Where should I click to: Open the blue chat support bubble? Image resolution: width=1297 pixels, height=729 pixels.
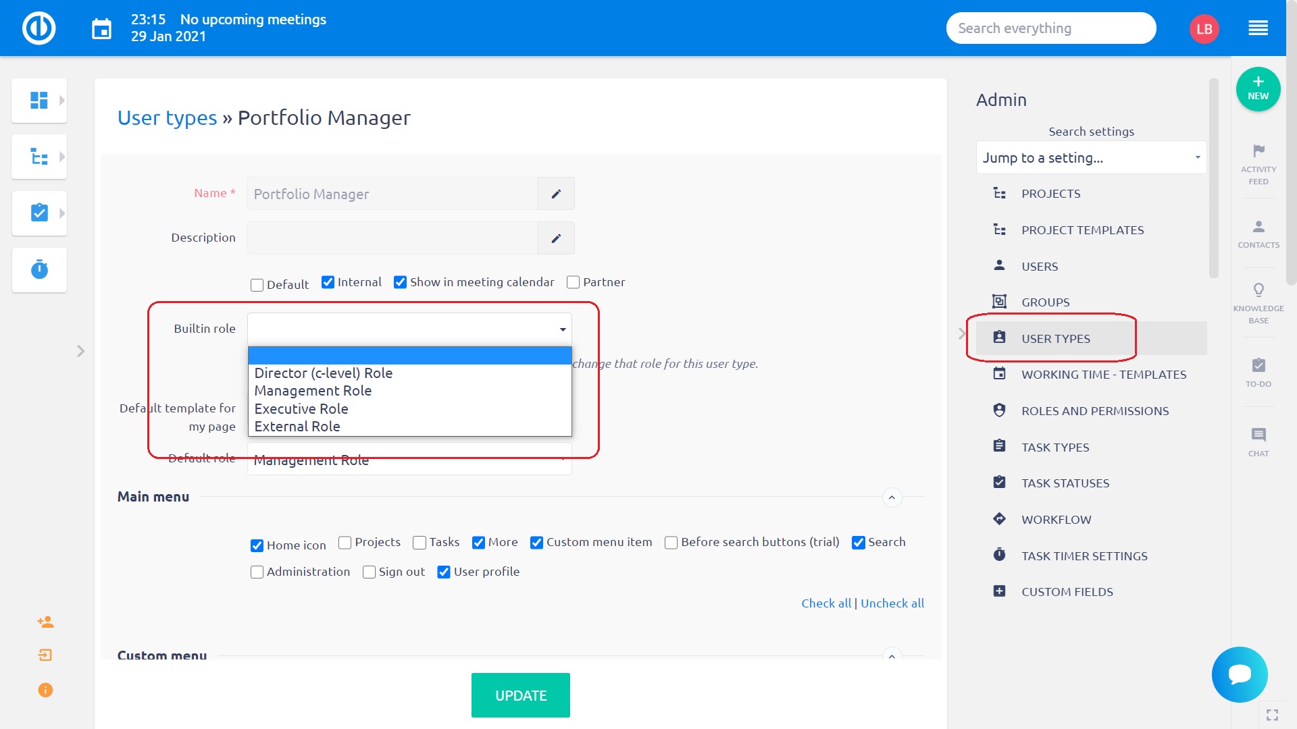(x=1240, y=674)
